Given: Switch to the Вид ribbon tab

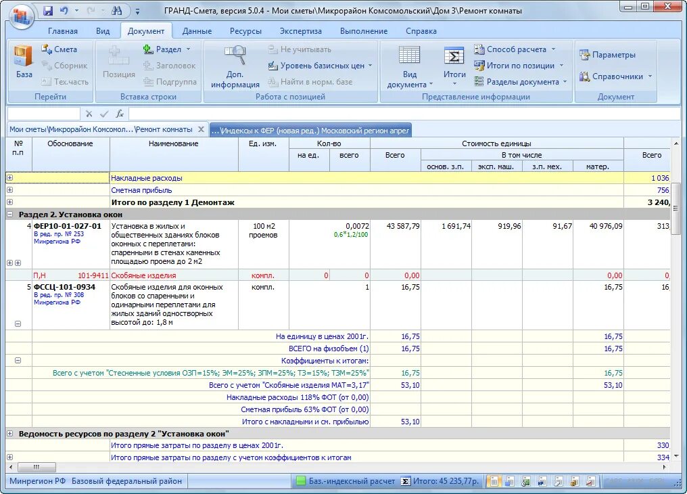Looking at the screenshot, I should pyautogui.click(x=103, y=31).
